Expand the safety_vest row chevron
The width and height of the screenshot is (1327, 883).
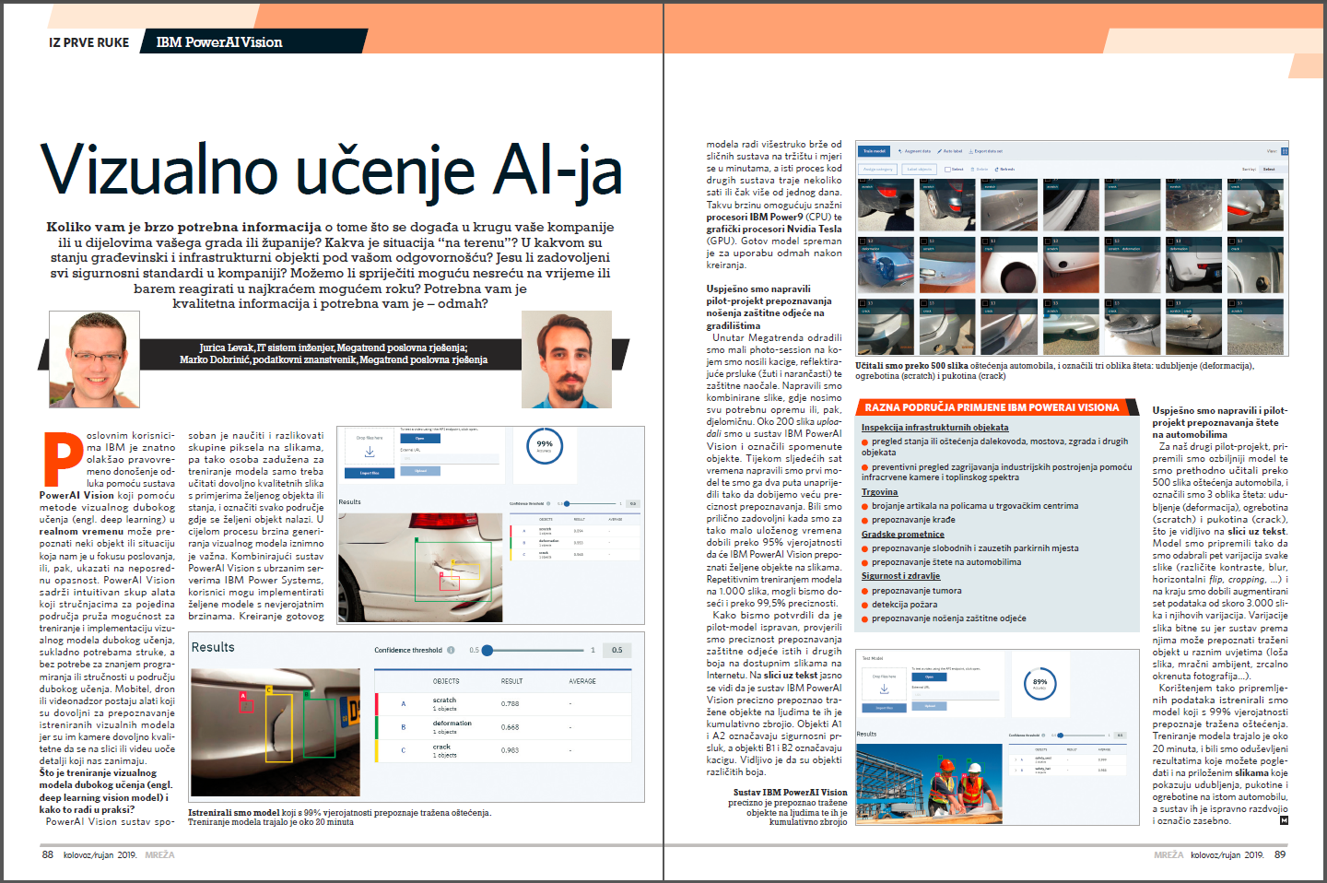point(1015,759)
